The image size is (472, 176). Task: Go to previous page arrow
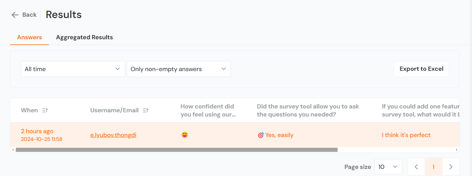pyautogui.click(x=416, y=167)
